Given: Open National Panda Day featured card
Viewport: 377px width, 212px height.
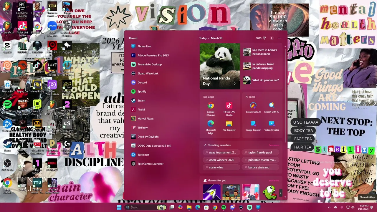Looking at the screenshot, I should [220, 66].
